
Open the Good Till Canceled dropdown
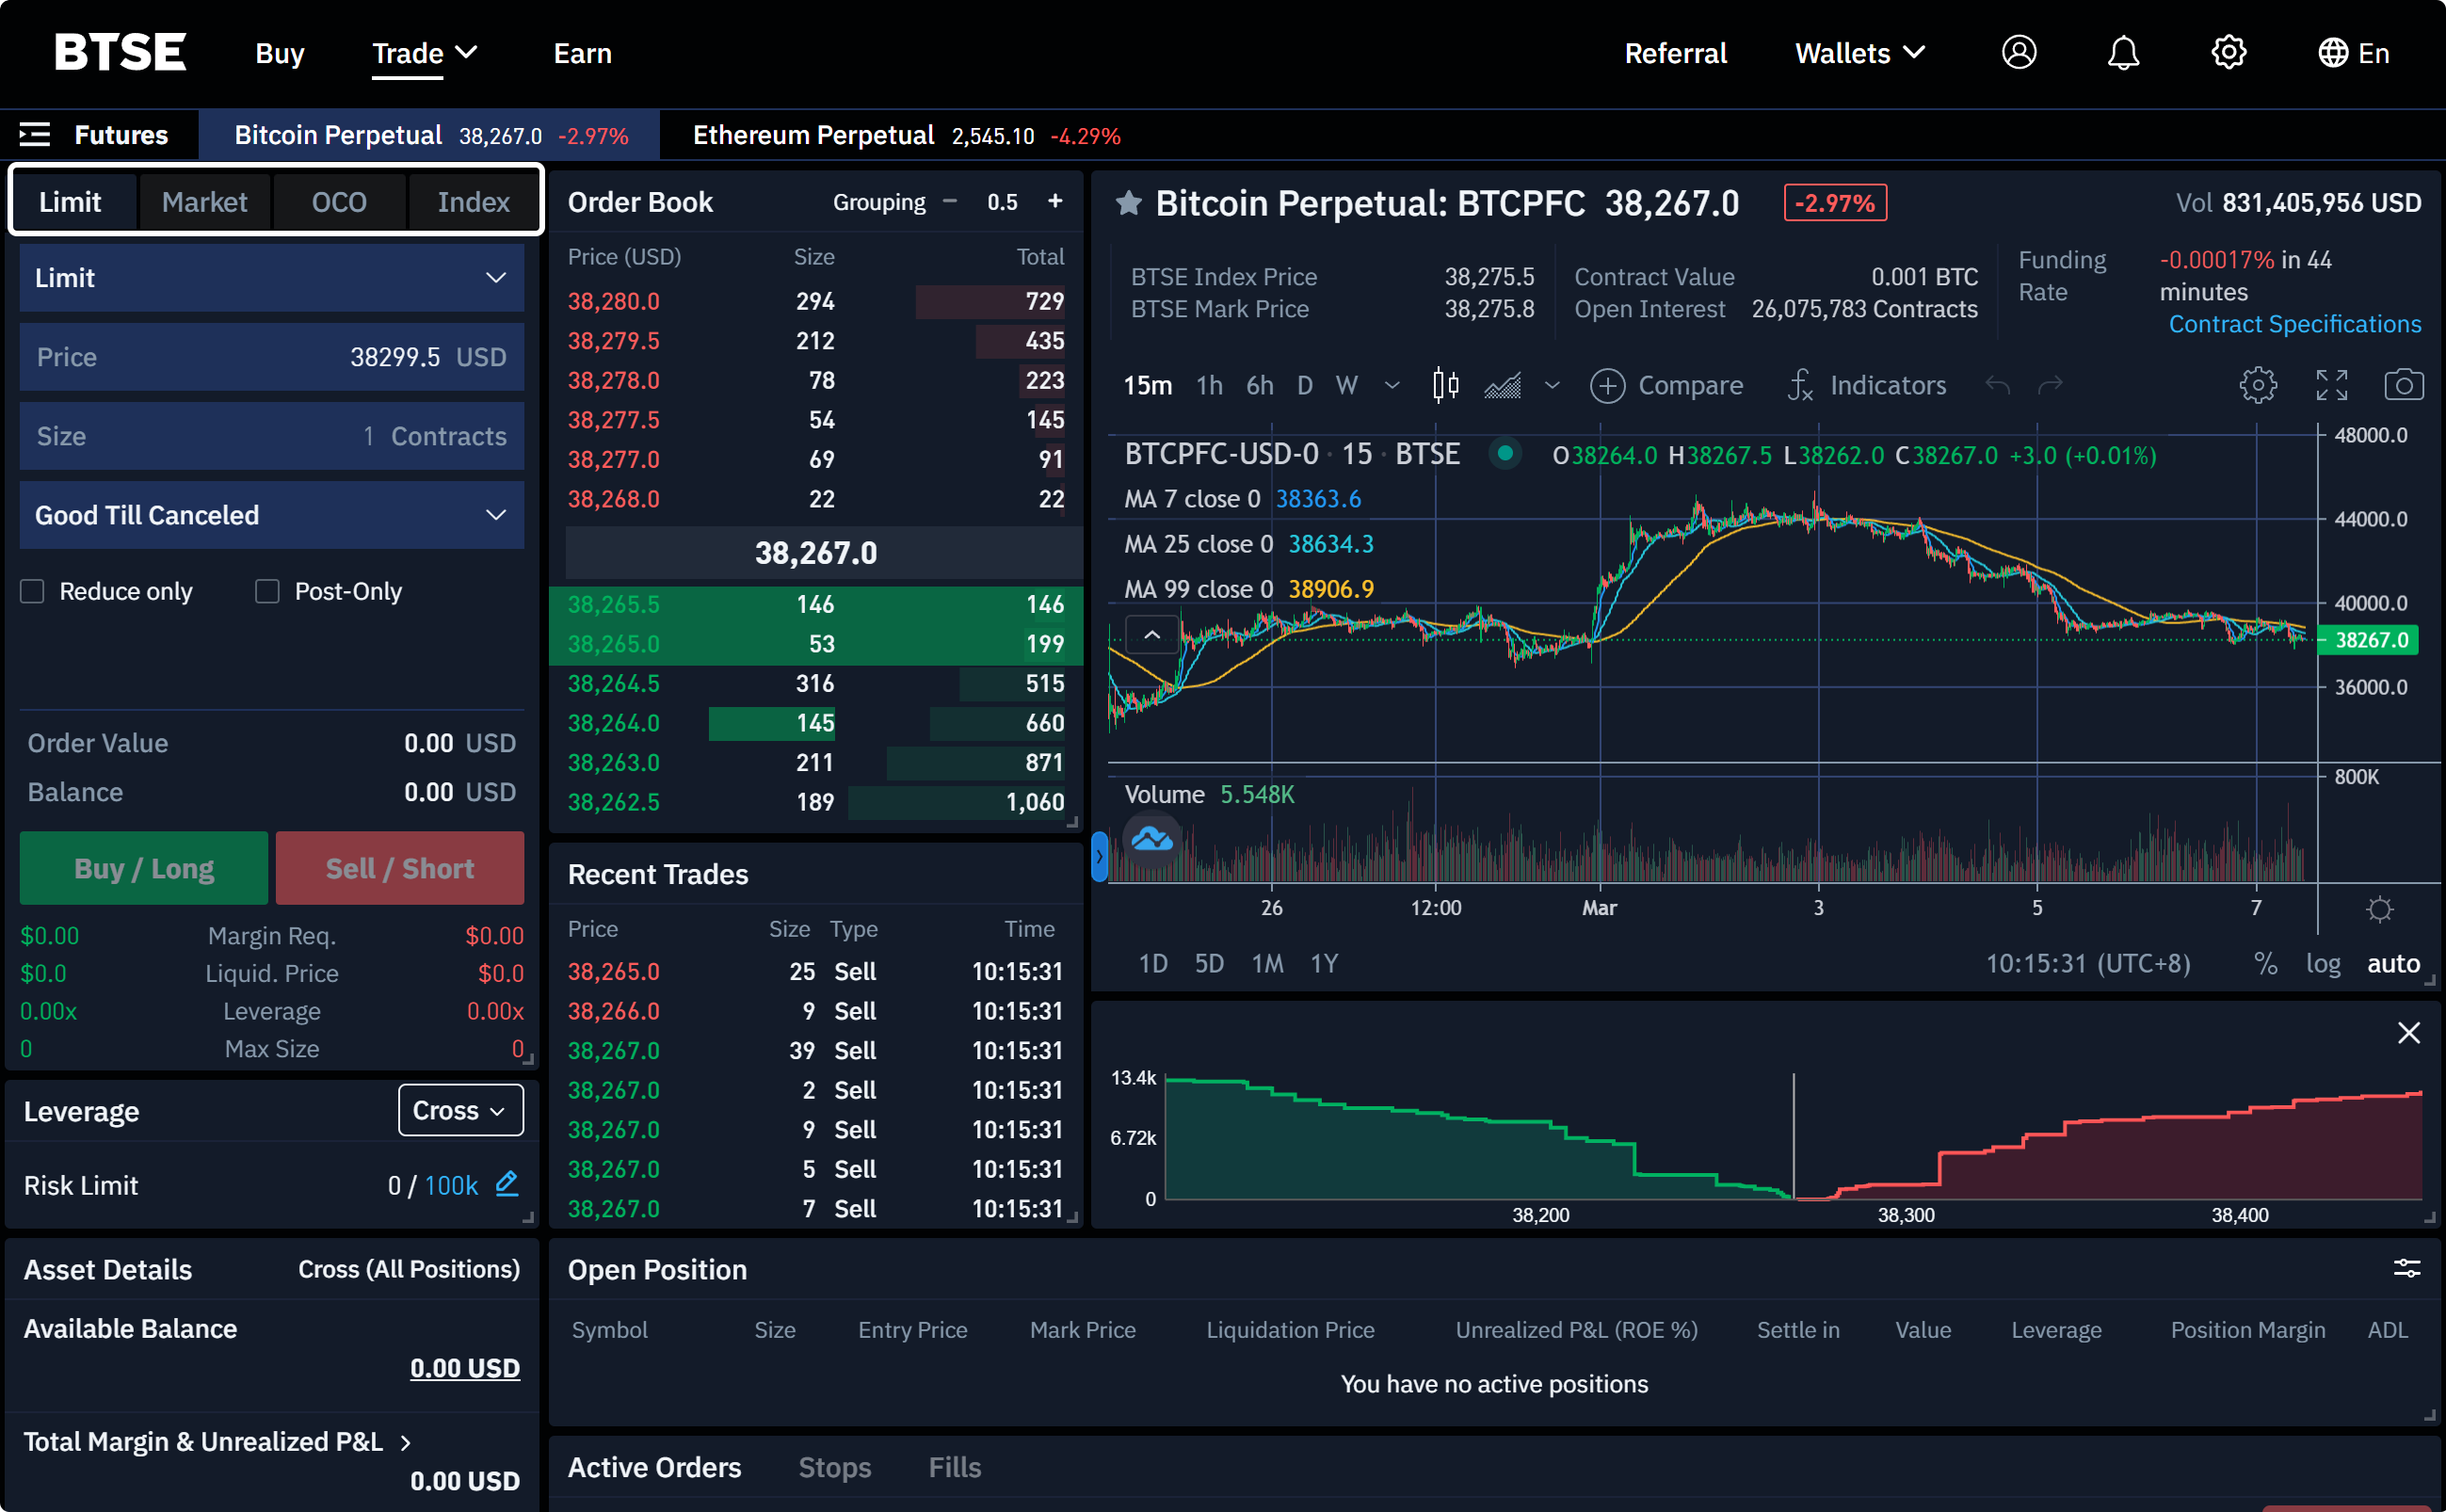272,515
